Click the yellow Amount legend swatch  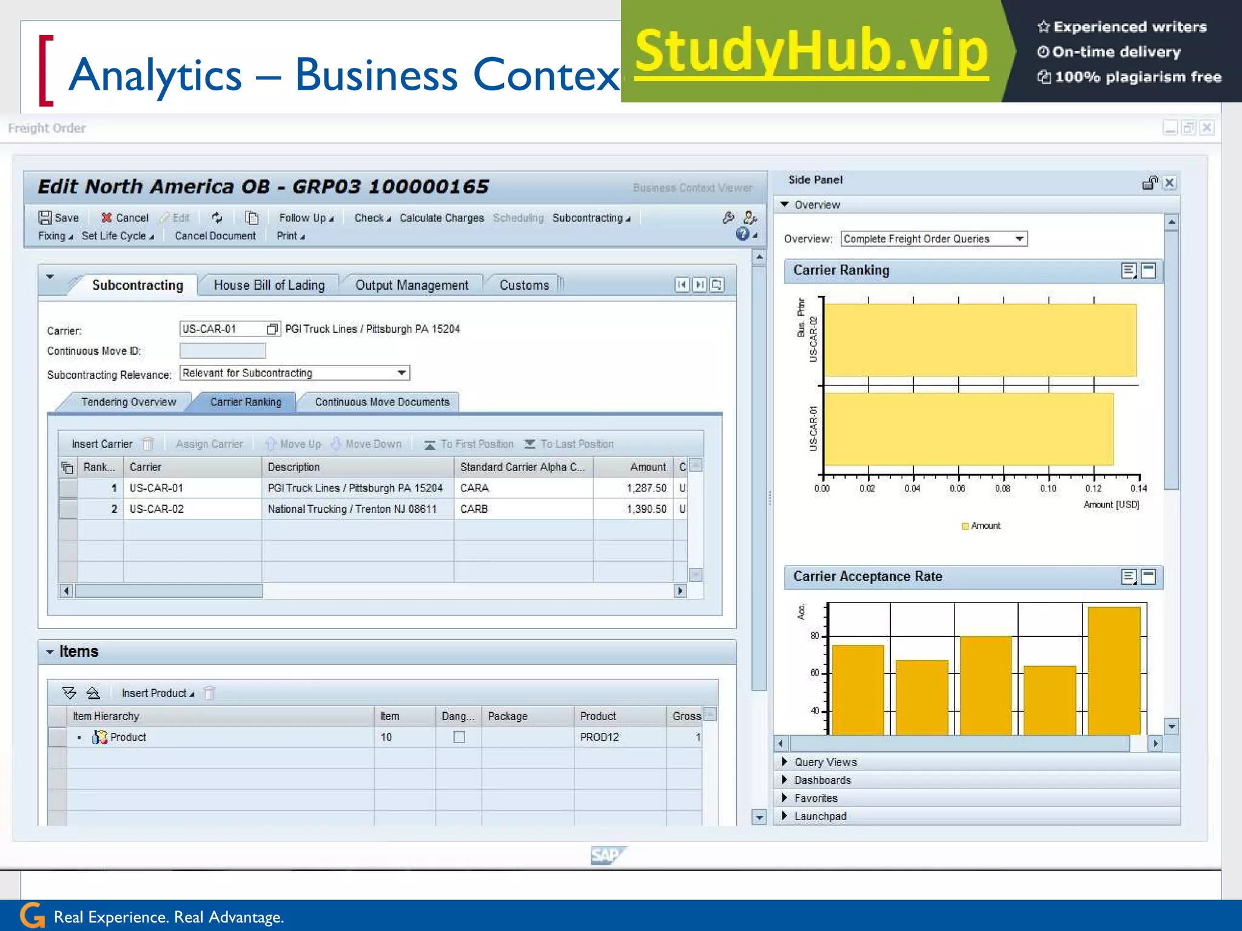click(x=965, y=526)
